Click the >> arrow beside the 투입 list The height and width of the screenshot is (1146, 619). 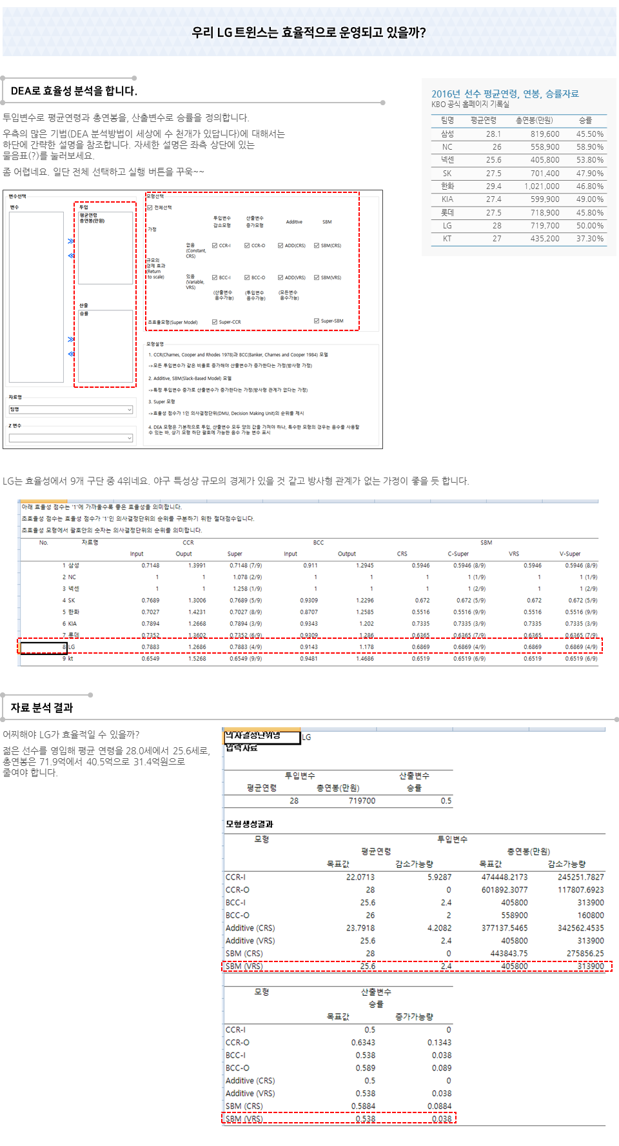(71, 241)
